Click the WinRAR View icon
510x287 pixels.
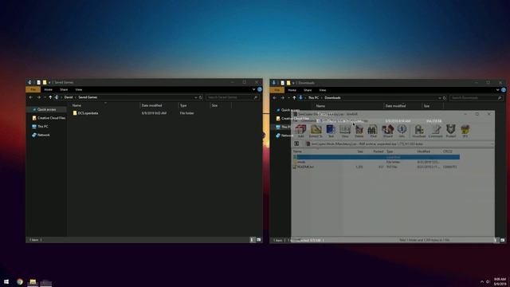click(x=345, y=131)
